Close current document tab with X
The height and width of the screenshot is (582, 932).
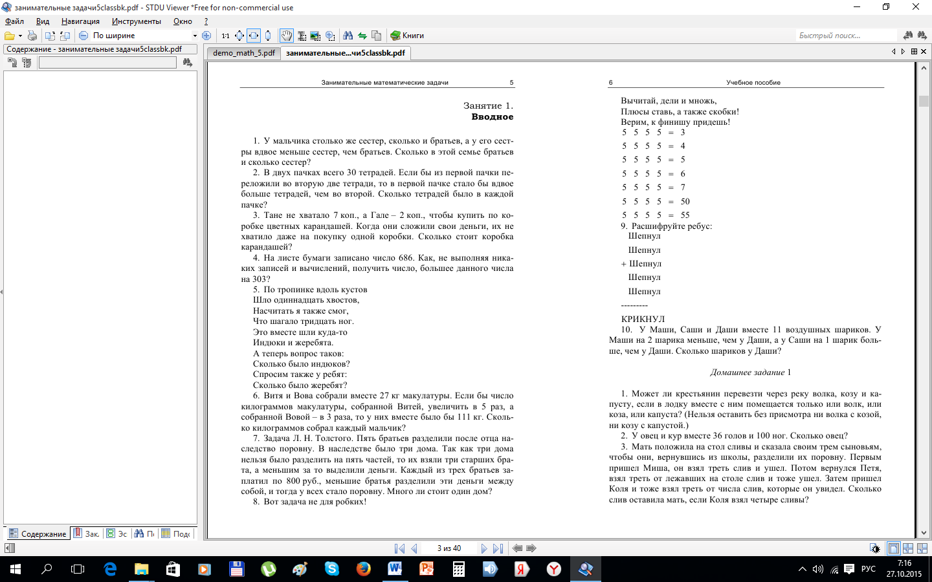coord(924,52)
